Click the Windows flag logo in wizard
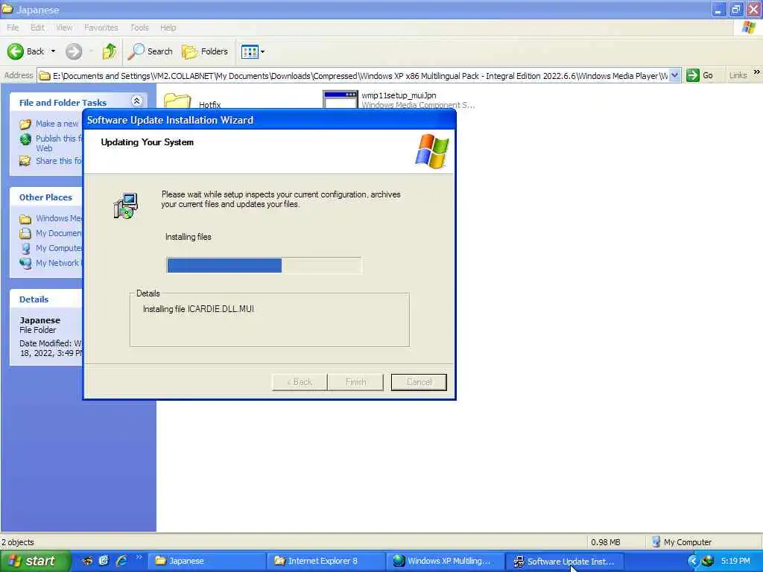Viewport: 763px width, 572px height. tap(432, 151)
